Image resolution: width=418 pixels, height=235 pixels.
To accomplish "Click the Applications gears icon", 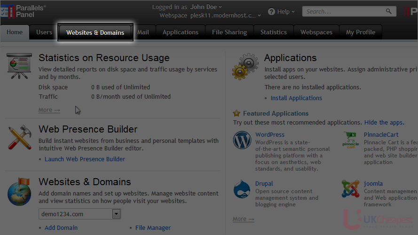I will click(x=245, y=66).
